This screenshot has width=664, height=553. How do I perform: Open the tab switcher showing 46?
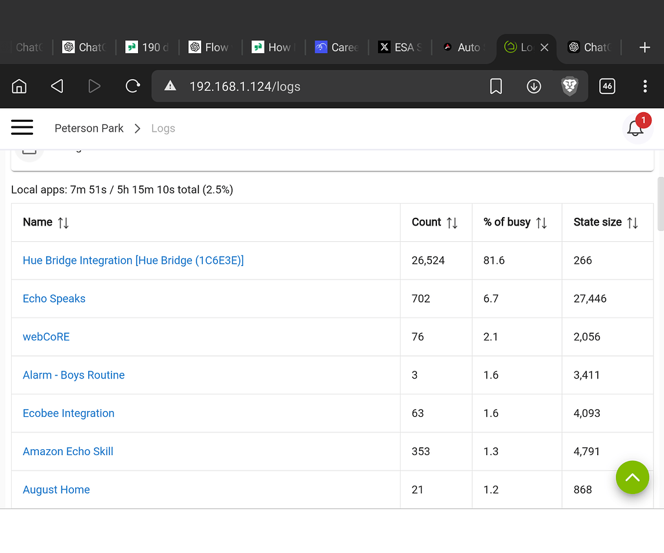[607, 86]
